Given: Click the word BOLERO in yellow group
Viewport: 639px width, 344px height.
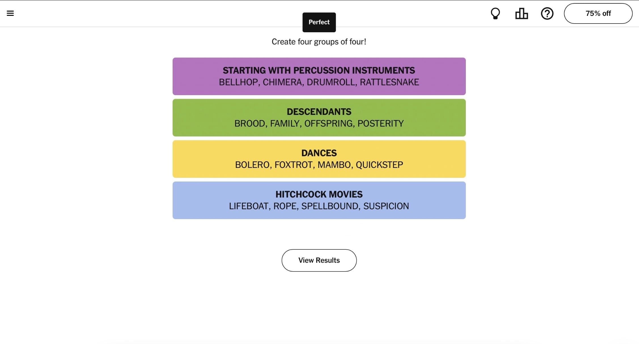Looking at the screenshot, I should pos(252,165).
